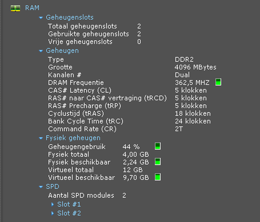Expand the Slot #1 arrow

pos(53,204)
